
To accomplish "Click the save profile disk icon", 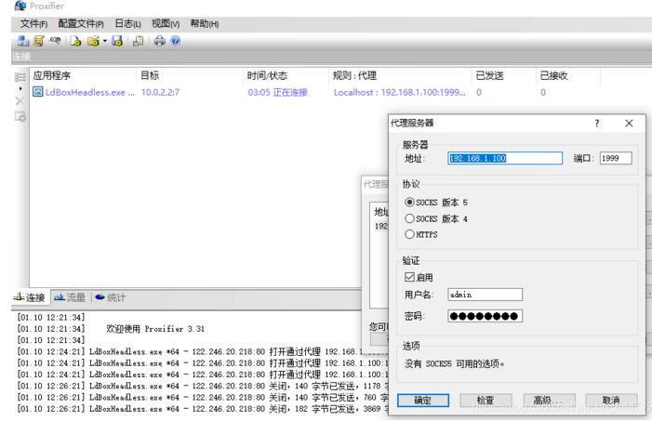I will (x=117, y=41).
